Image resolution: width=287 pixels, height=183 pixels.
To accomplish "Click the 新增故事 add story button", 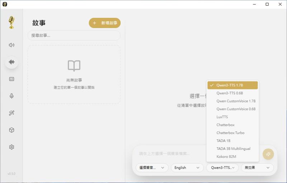I will pos(105,23).
